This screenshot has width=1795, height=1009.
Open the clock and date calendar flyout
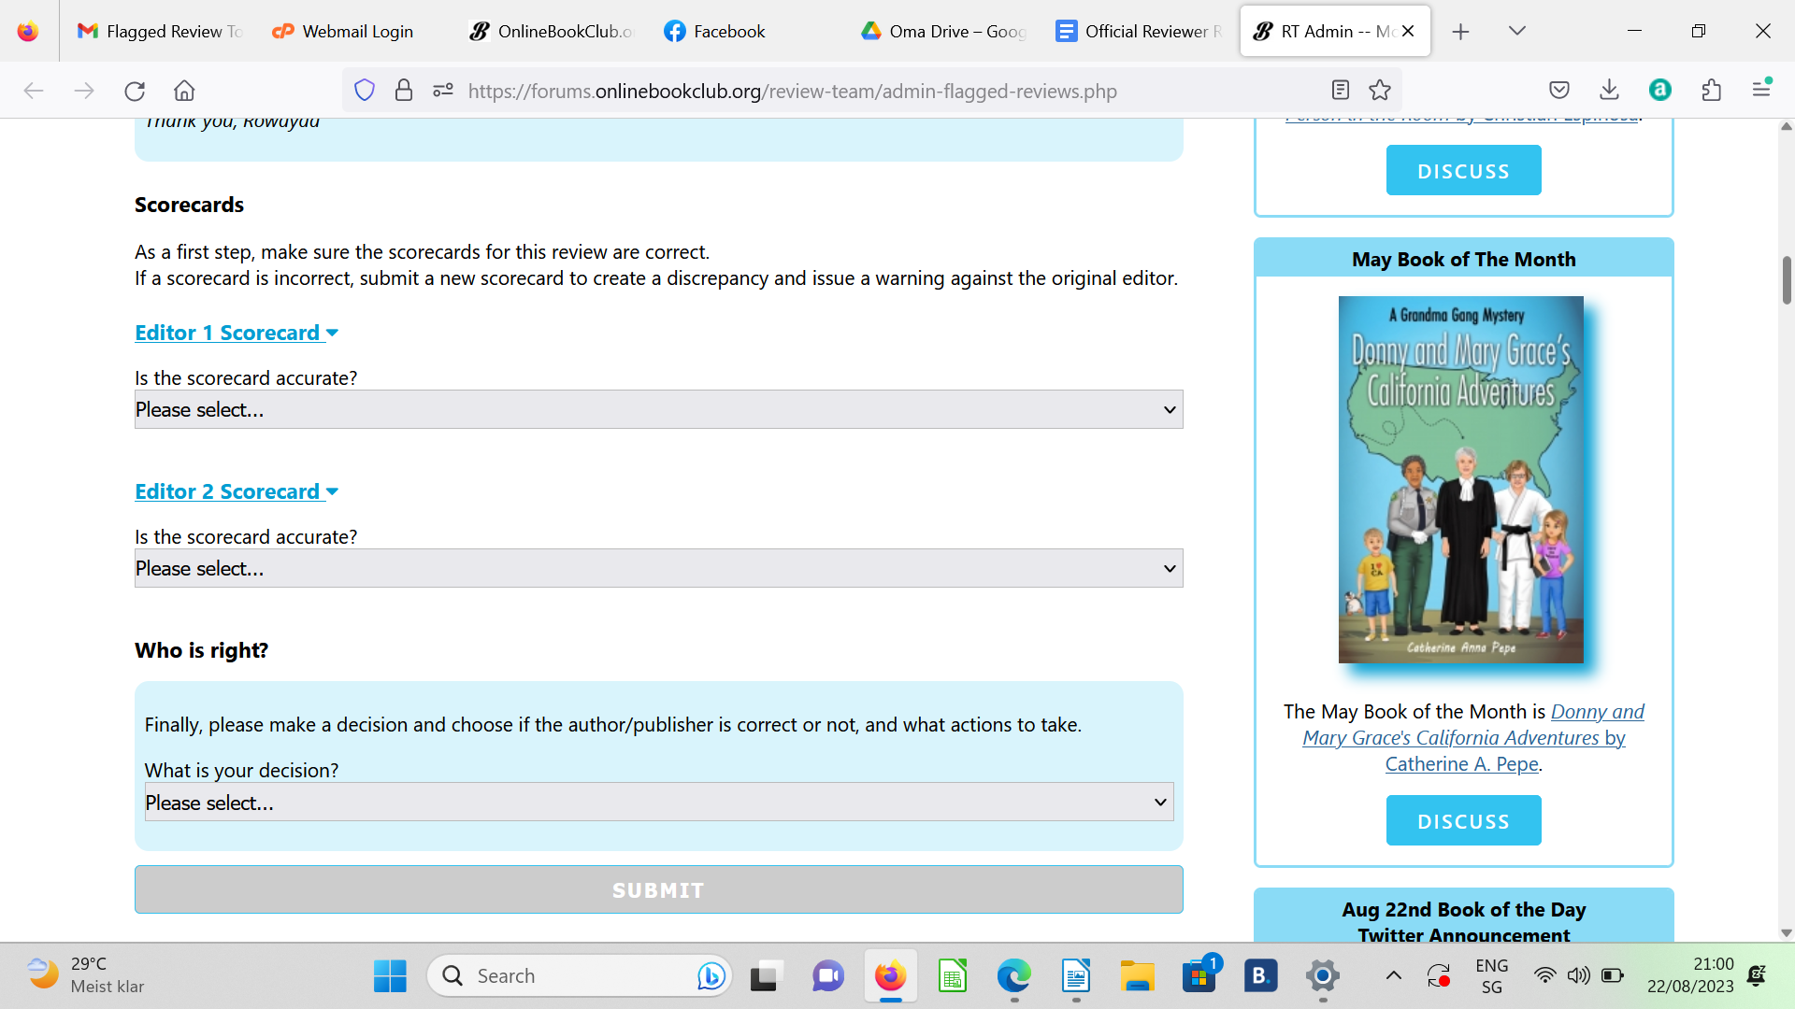[x=1690, y=975]
